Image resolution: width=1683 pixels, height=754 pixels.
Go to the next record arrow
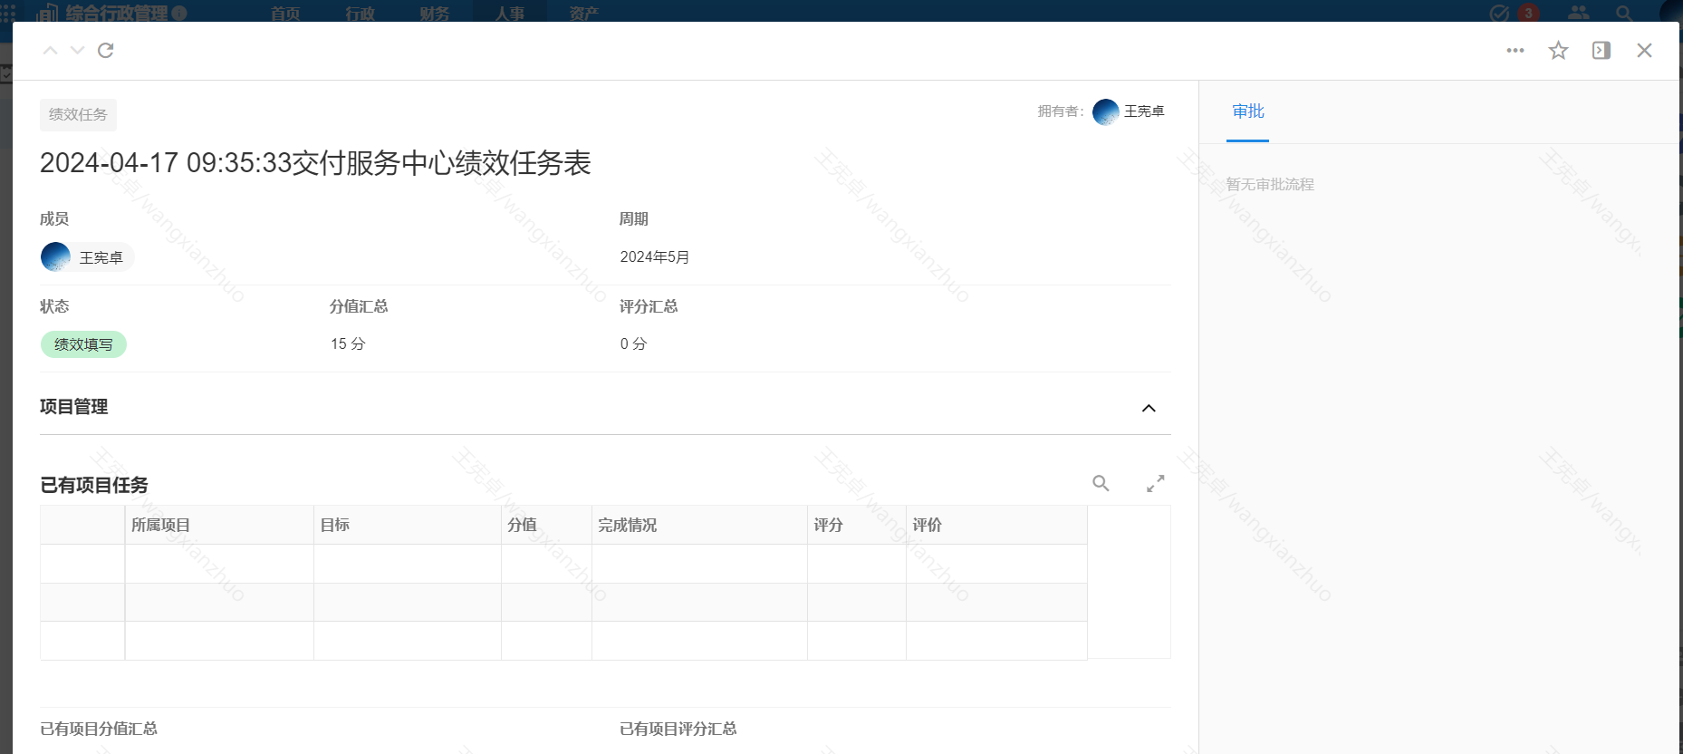(78, 51)
